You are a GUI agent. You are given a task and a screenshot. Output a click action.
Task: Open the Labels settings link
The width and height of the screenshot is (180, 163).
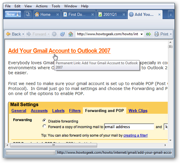(x=58, y=111)
